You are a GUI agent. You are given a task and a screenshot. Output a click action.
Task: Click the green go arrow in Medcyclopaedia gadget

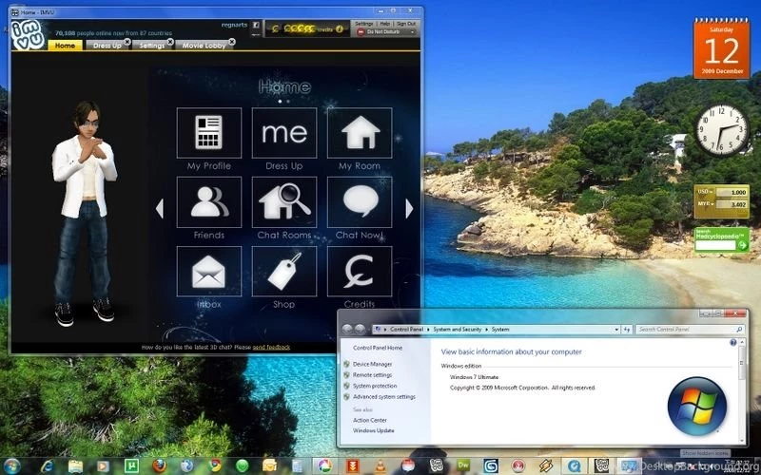[743, 245]
